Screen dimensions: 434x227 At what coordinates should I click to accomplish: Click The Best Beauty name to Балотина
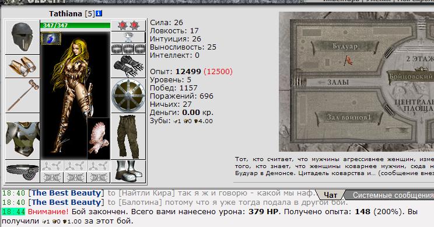66,202
